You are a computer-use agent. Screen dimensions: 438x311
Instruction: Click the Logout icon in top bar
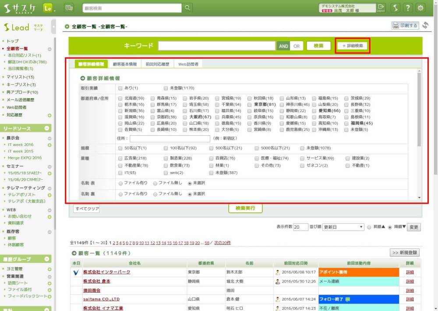(x=381, y=8)
